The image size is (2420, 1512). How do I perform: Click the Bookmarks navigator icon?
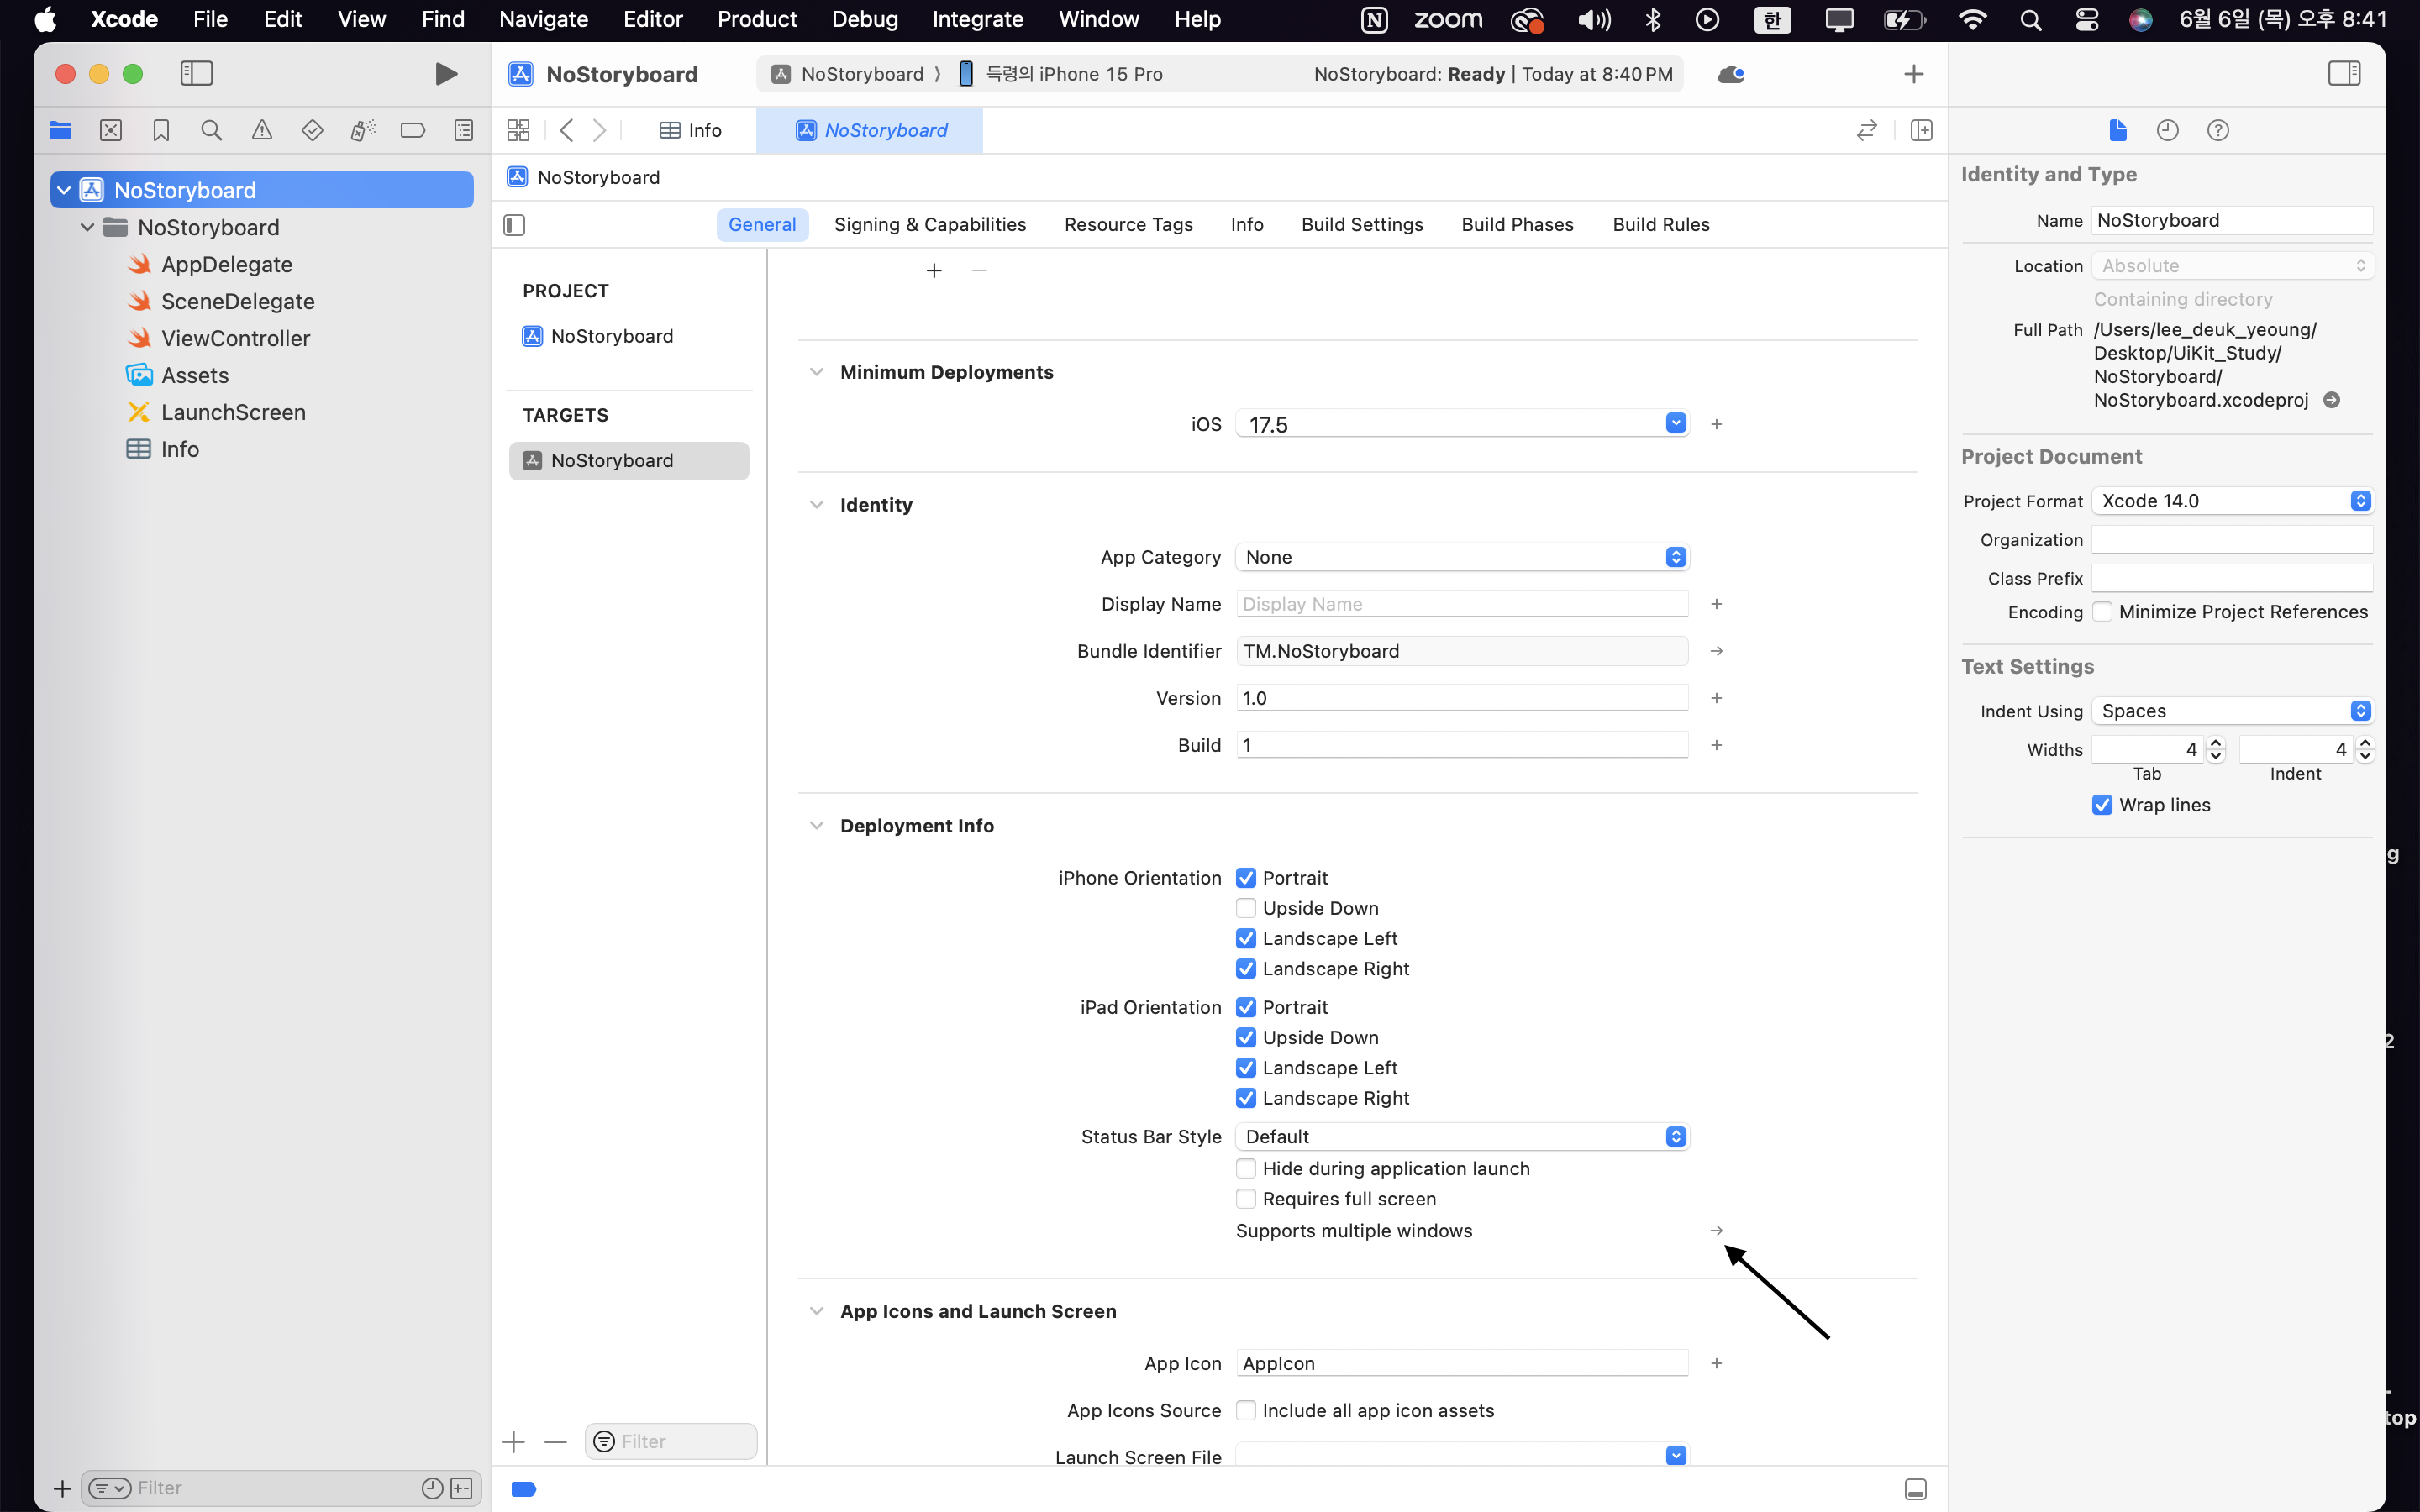pos(161,130)
